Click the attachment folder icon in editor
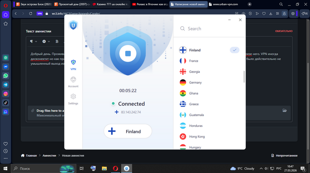The width and height of the screenshot is (310, 173). tap(285, 110)
